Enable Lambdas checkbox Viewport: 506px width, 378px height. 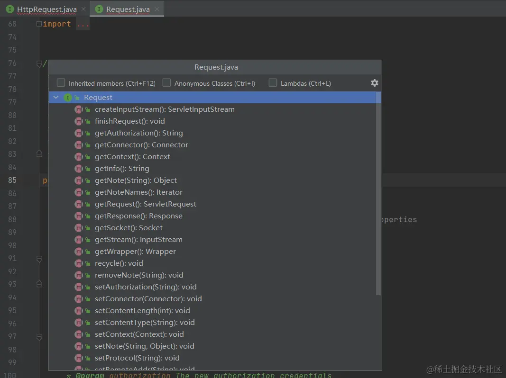tap(273, 83)
